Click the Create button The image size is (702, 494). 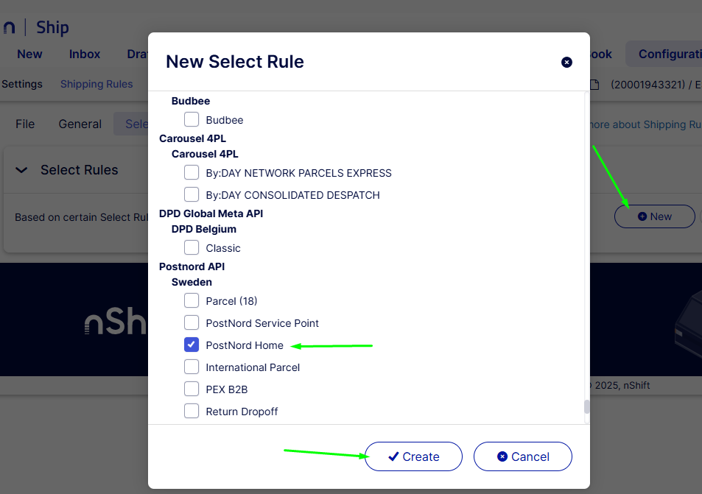pos(413,456)
